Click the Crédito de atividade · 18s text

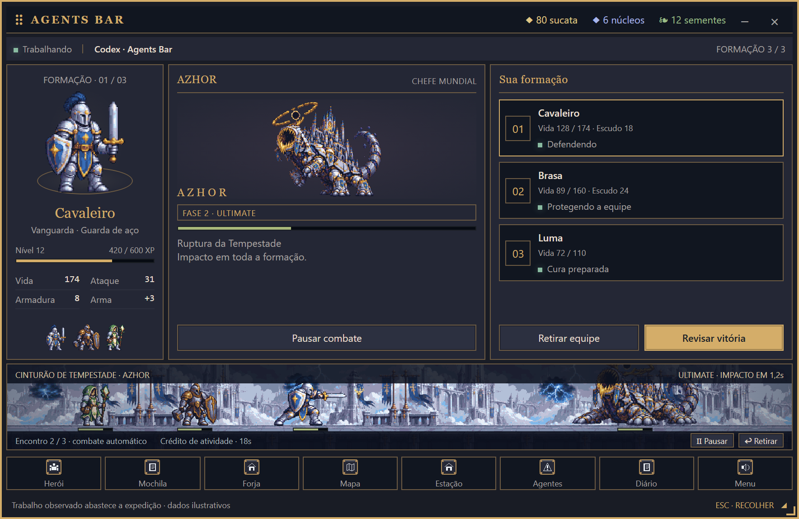click(206, 441)
